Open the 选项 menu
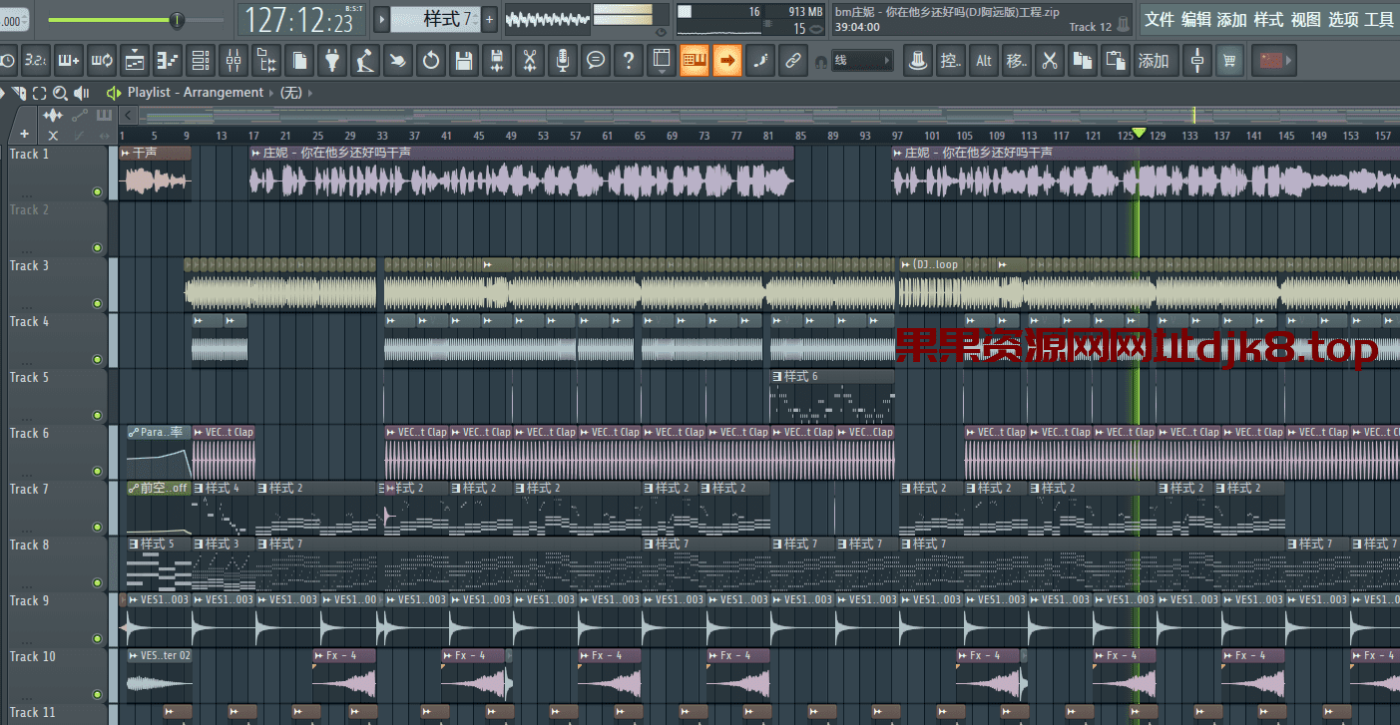 click(1343, 20)
